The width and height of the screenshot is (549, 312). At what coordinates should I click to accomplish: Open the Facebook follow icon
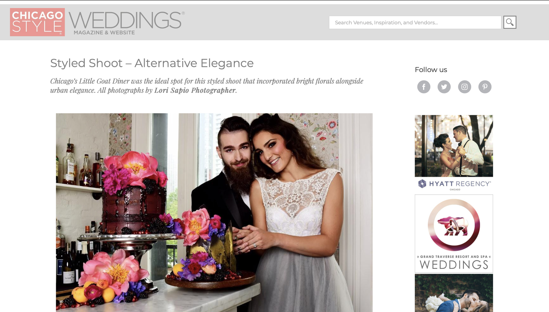click(x=424, y=87)
